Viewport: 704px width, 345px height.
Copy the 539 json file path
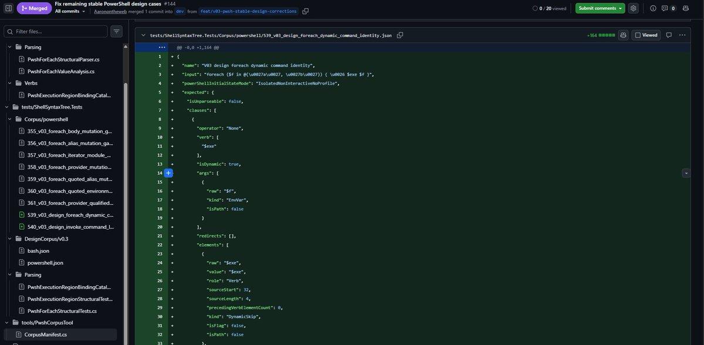point(400,35)
